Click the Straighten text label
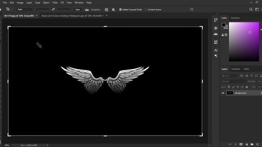This screenshot has width=262, height=147. pos(95,10)
